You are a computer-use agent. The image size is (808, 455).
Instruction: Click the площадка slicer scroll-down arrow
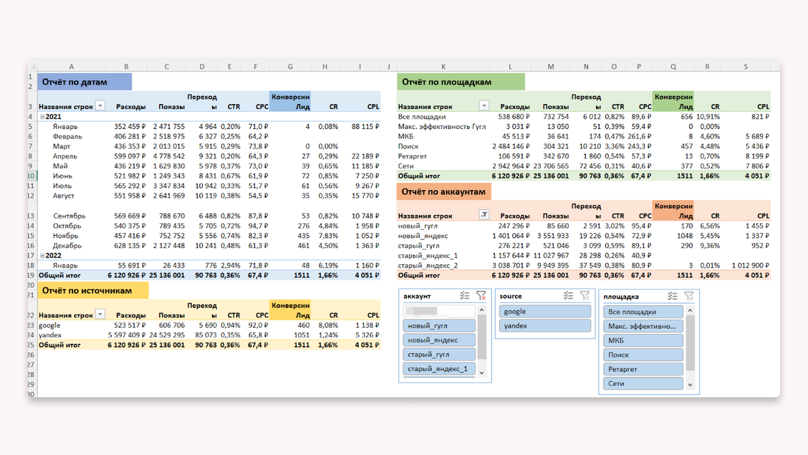tap(689, 385)
